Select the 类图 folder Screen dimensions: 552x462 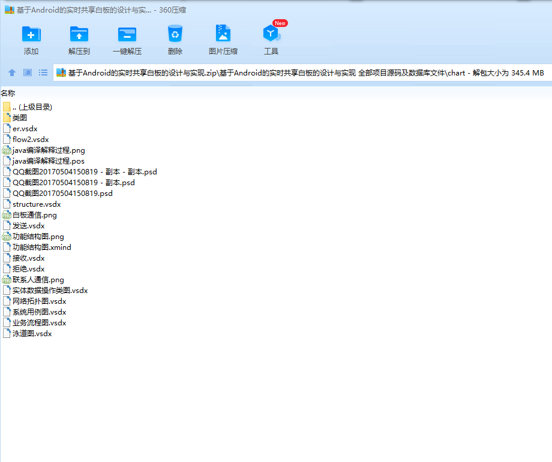click(15, 118)
